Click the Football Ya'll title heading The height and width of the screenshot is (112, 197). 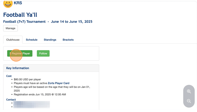pos(20,15)
